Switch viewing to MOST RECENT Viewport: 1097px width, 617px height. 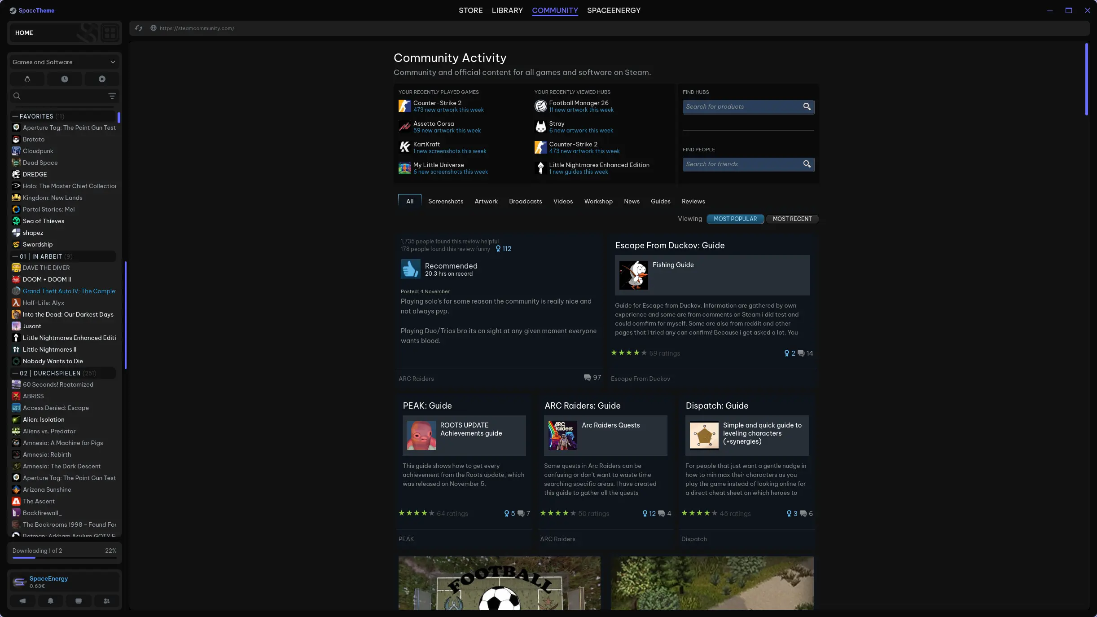click(x=792, y=219)
